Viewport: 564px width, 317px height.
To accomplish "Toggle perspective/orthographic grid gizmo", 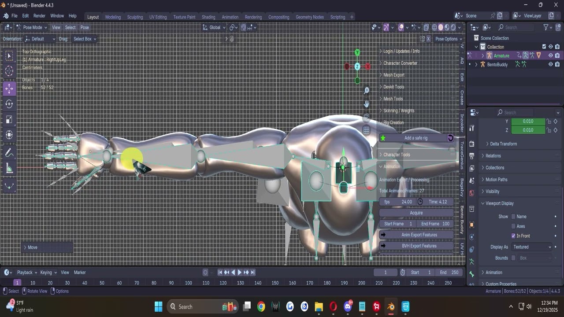I will (366, 130).
